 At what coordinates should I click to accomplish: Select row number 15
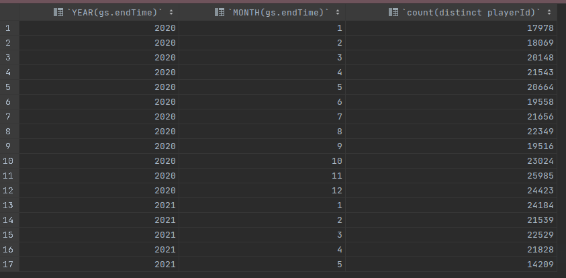pyautogui.click(x=9, y=235)
